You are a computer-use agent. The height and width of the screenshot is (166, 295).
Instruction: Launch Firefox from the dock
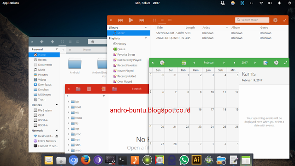pyautogui.click(x=86, y=160)
